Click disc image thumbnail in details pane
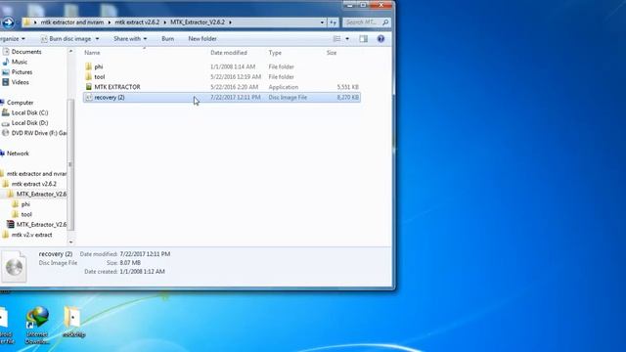 pyautogui.click(x=14, y=266)
